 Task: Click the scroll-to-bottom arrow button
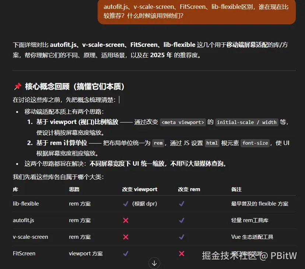(x=154, y=263)
